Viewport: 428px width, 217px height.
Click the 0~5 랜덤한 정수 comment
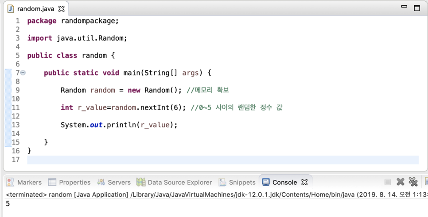tap(237, 107)
